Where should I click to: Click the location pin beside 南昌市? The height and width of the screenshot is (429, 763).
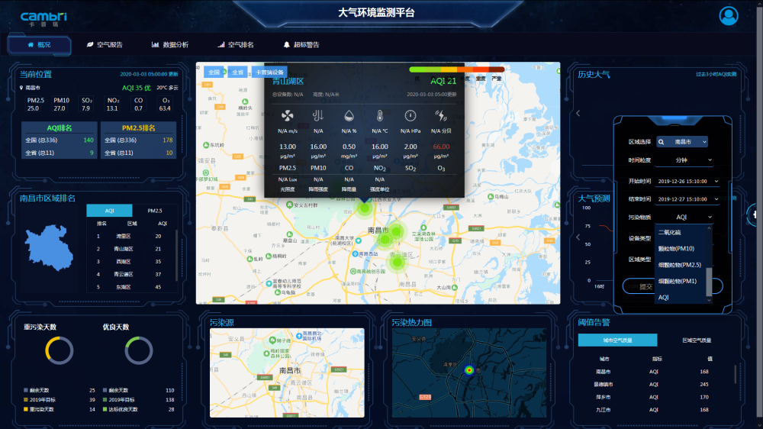click(21, 88)
